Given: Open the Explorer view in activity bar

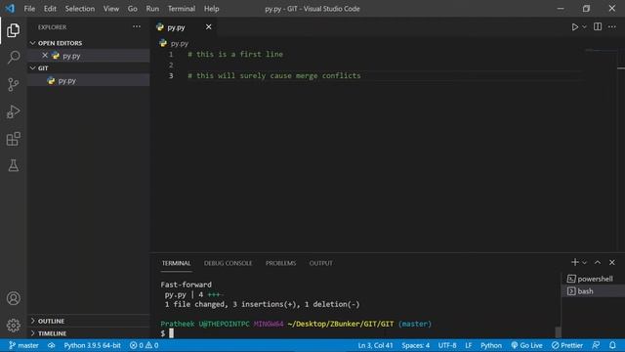Looking at the screenshot, I should (x=13, y=30).
